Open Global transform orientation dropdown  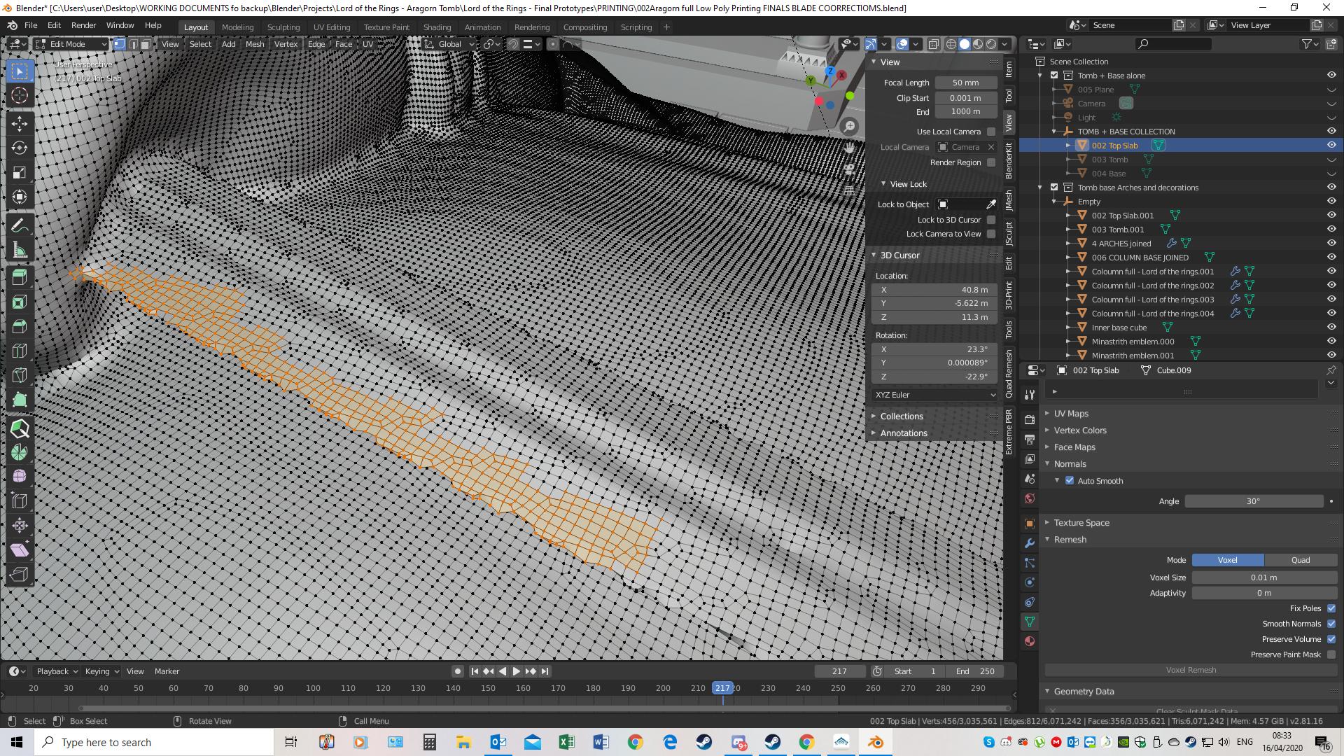(x=449, y=44)
